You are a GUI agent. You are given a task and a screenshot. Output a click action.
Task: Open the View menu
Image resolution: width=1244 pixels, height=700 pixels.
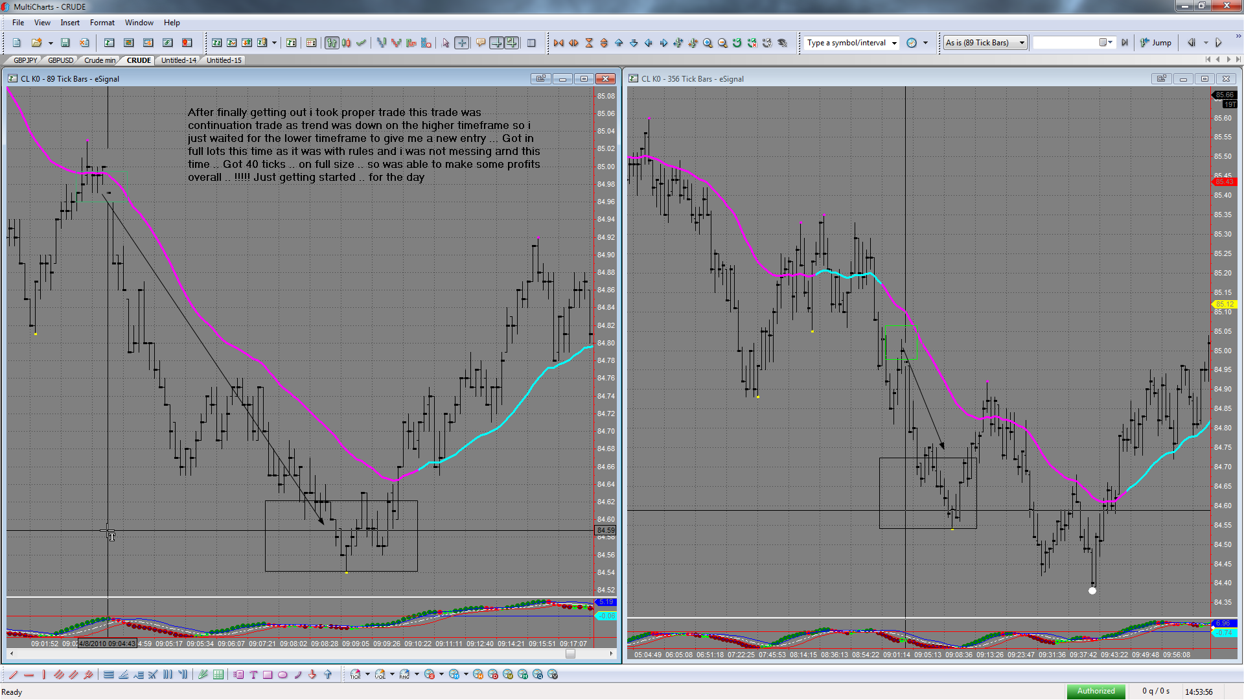[42, 23]
